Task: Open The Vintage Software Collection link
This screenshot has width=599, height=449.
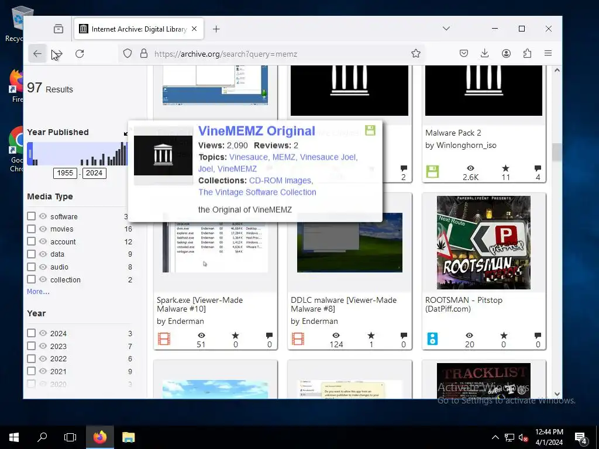Action: tap(257, 192)
